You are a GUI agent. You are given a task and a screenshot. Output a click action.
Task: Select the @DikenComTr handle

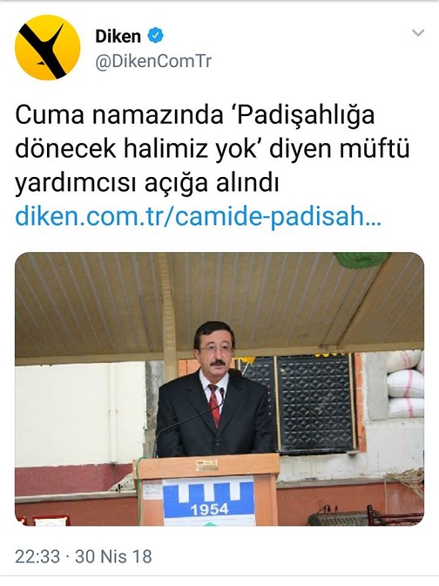click(x=153, y=62)
